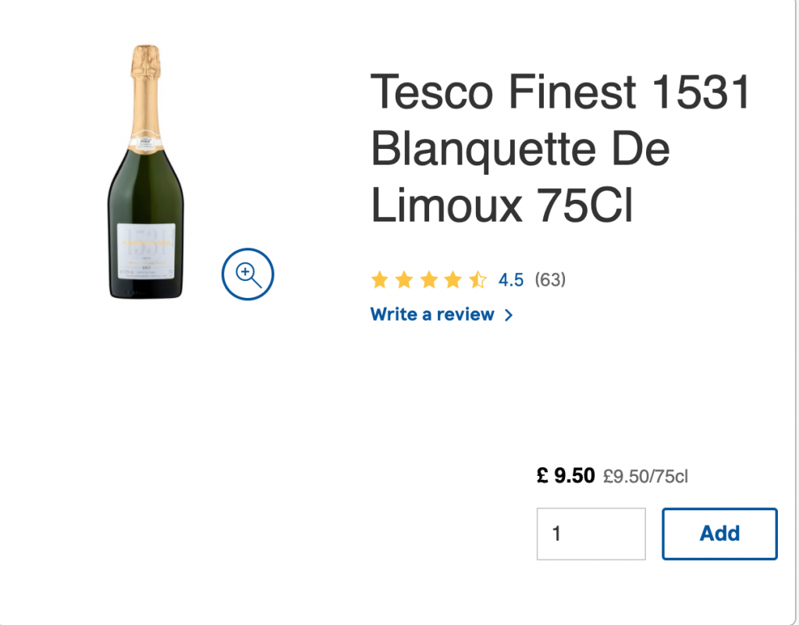This screenshot has height=625, width=799.
Task: Click the Limoux 75Cl title line
Action: pos(502,205)
